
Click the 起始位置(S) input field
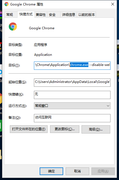[x=72, y=83]
